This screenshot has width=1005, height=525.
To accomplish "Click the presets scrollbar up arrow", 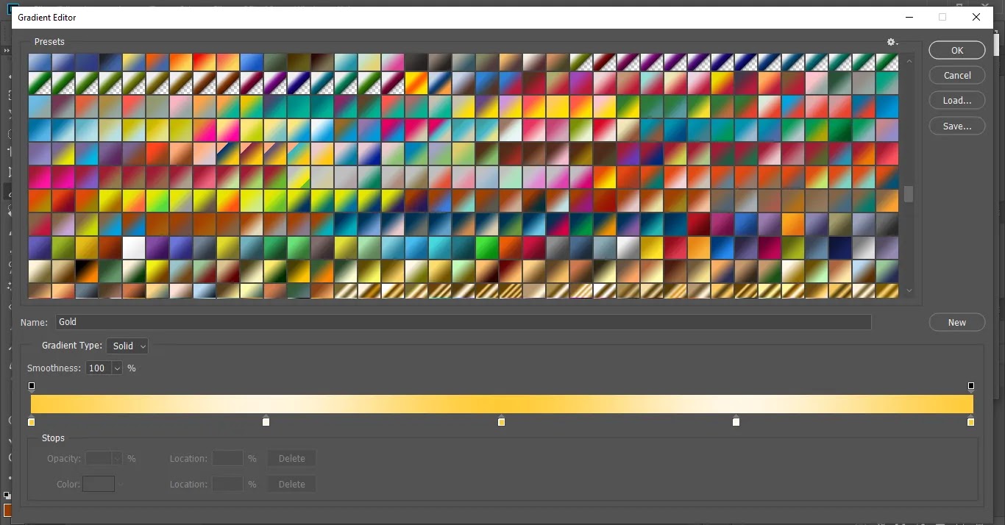I will pos(909,61).
